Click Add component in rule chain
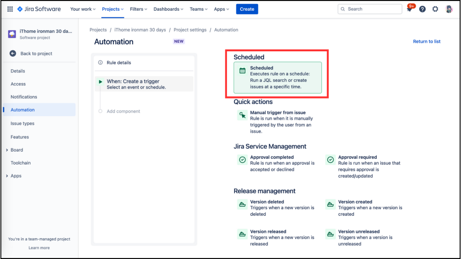The width and height of the screenshot is (461, 259). click(x=123, y=112)
